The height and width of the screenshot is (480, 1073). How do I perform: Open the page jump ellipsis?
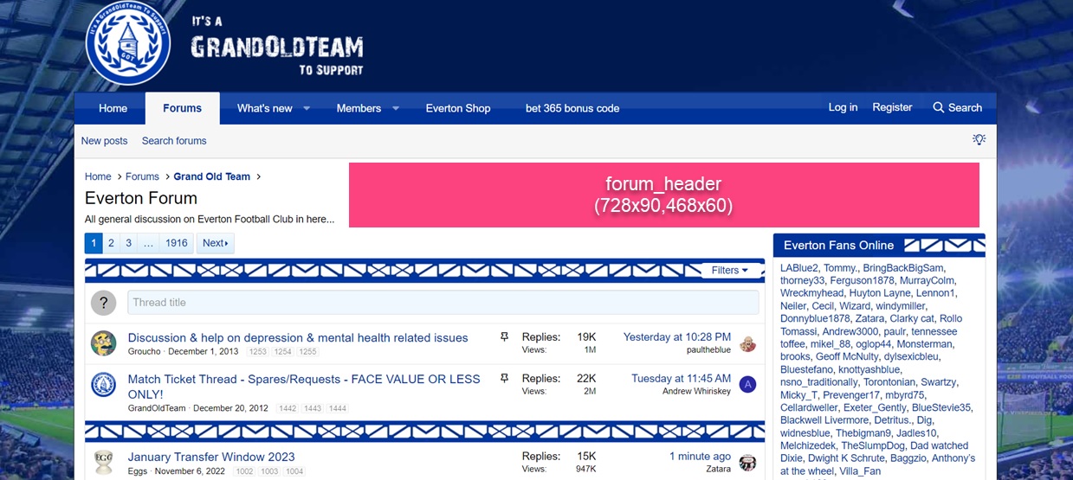point(148,243)
